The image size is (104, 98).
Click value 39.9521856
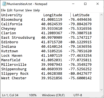[x=52, y=78]
